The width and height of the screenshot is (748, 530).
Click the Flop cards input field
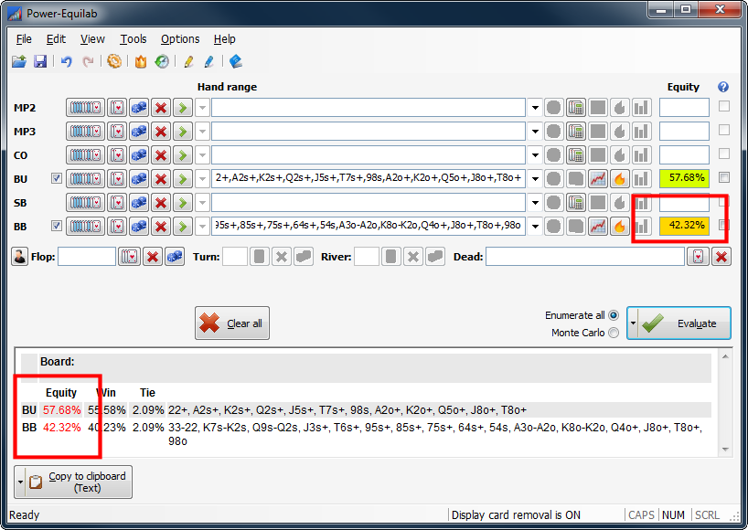(x=87, y=257)
